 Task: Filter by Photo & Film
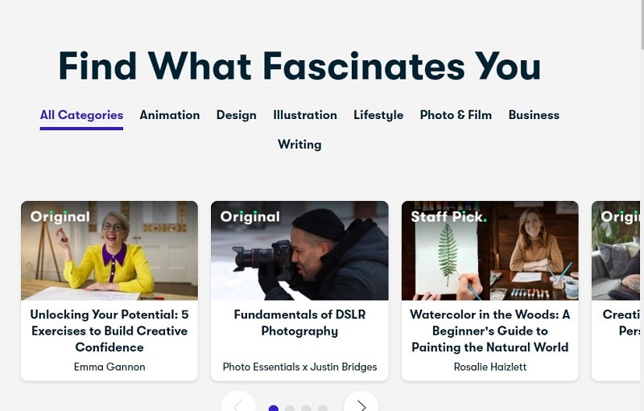pos(456,115)
